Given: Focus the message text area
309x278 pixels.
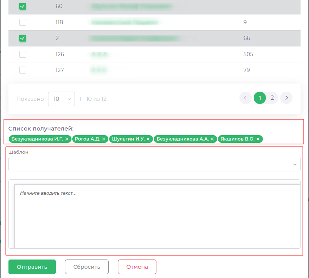Looking at the screenshot, I should 157,216.
